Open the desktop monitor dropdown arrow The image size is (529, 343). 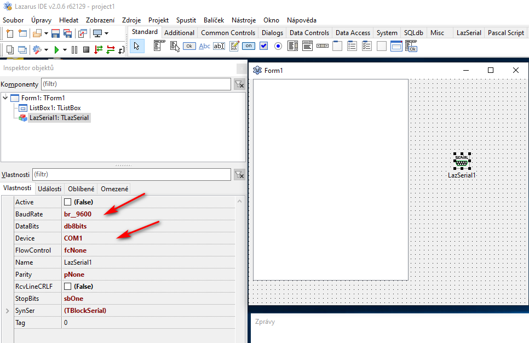(106, 33)
